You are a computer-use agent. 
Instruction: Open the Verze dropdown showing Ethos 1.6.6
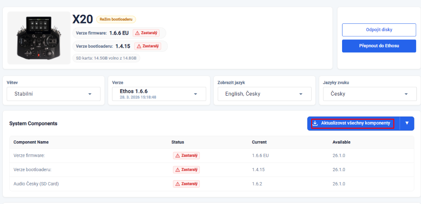click(159, 94)
